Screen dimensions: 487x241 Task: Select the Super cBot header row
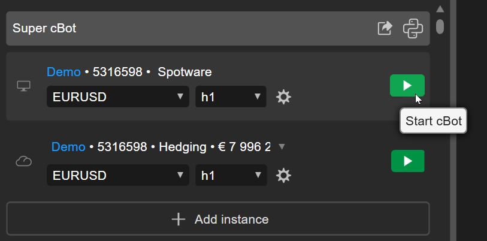coord(180,28)
